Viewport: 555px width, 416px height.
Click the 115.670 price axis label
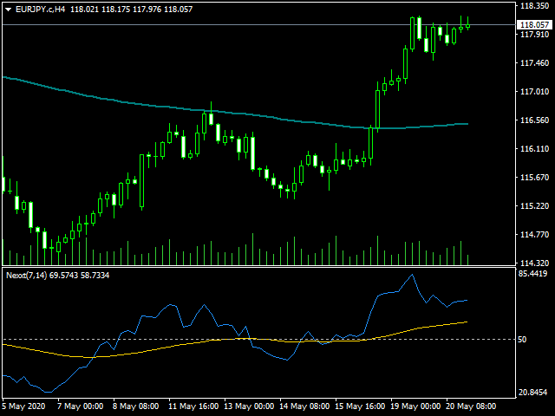[534, 177]
